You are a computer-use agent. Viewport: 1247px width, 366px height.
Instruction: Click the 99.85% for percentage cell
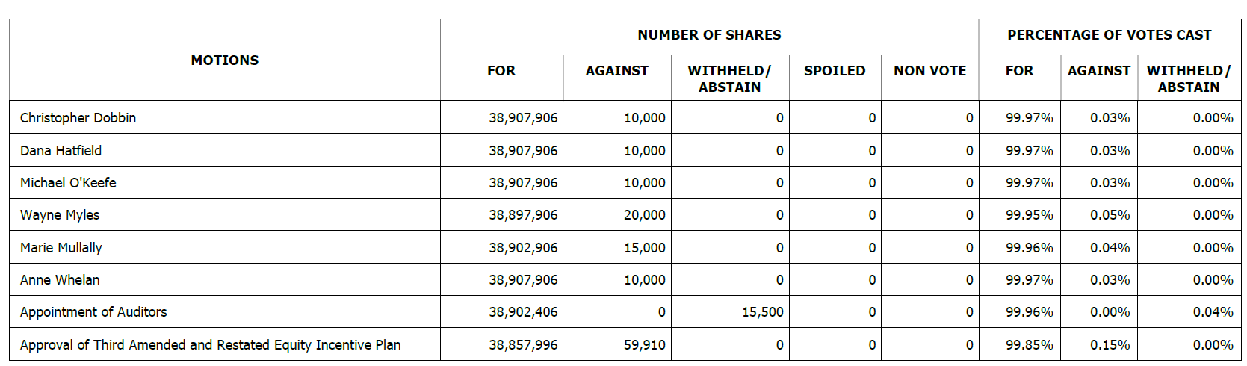point(1029,345)
